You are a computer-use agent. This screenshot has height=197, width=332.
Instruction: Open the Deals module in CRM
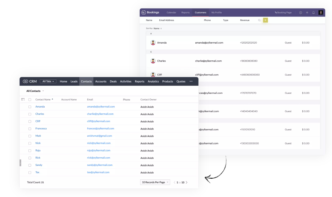pyautogui.click(x=113, y=81)
